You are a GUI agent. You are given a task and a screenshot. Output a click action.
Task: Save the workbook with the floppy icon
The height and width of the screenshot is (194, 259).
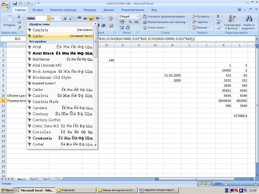tap(15, 3)
